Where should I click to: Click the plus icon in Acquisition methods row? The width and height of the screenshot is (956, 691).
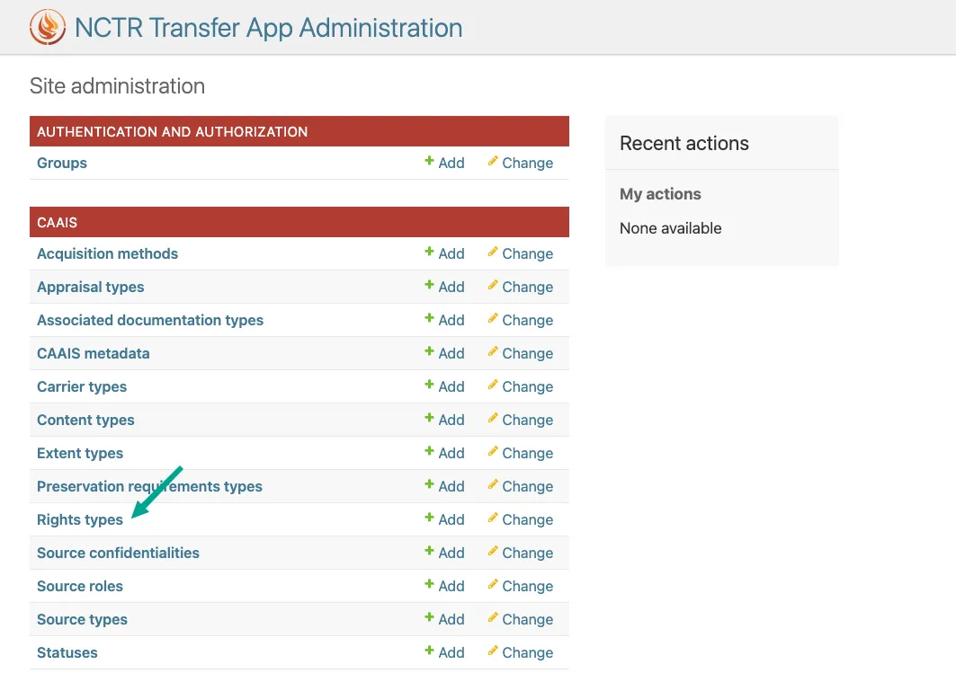pos(429,252)
